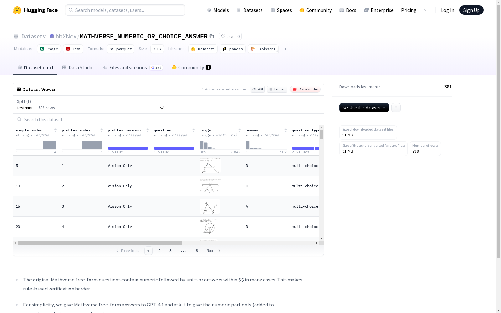This screenshot has height=313, width=501.
Task: Open Community in the top navigation
Action: coord(316,10)
